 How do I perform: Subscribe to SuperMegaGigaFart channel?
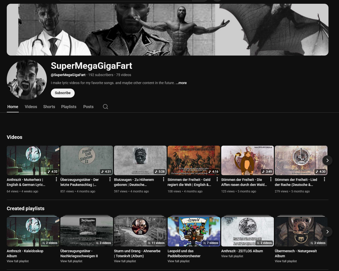(63, 93)
